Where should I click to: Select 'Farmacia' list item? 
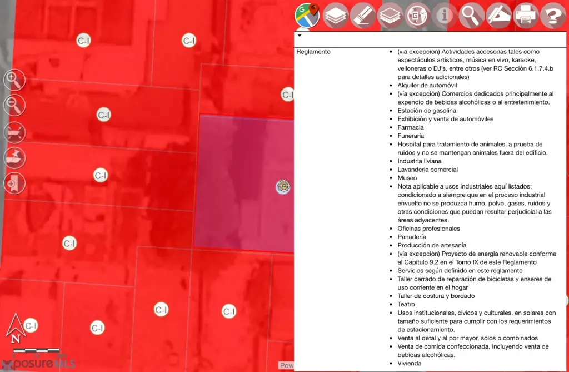(x=411, y=127)
